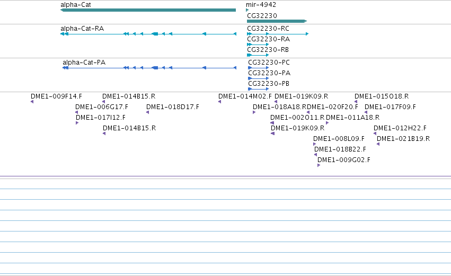
Task: Select the DME1-017I12.F feature label
Action: tap(101, 118)
